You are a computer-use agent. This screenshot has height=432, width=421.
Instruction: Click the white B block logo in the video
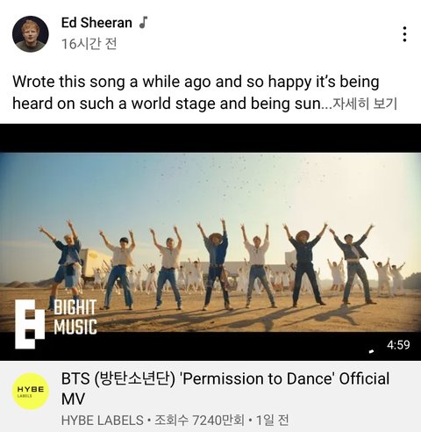(x=30, y=324)
